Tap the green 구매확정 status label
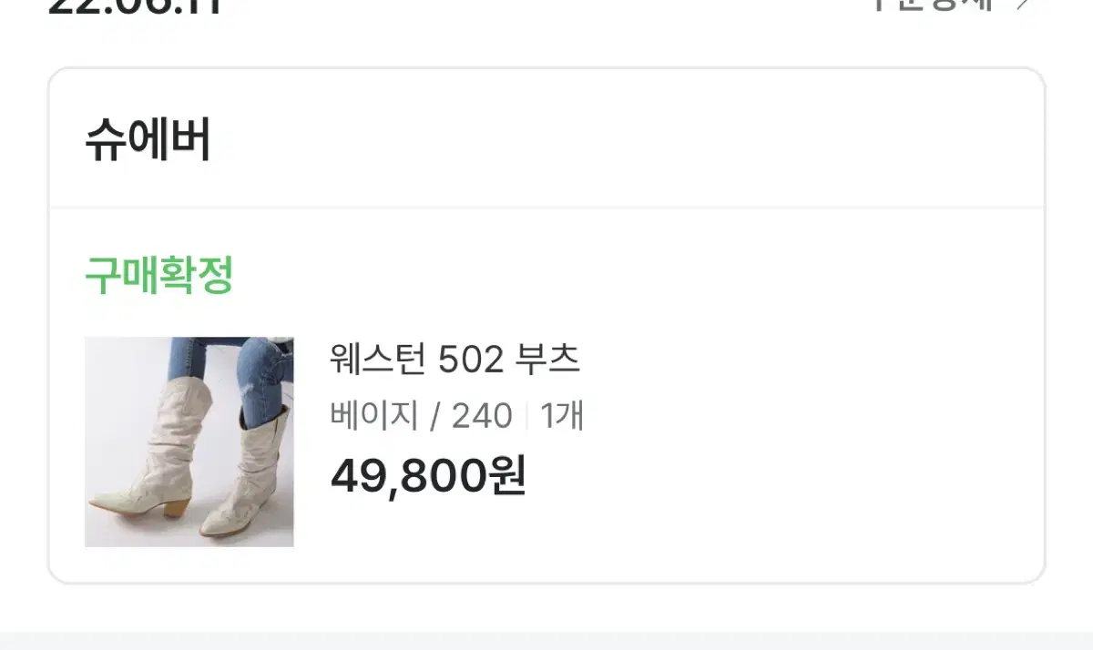 click(x=159, y=275)
